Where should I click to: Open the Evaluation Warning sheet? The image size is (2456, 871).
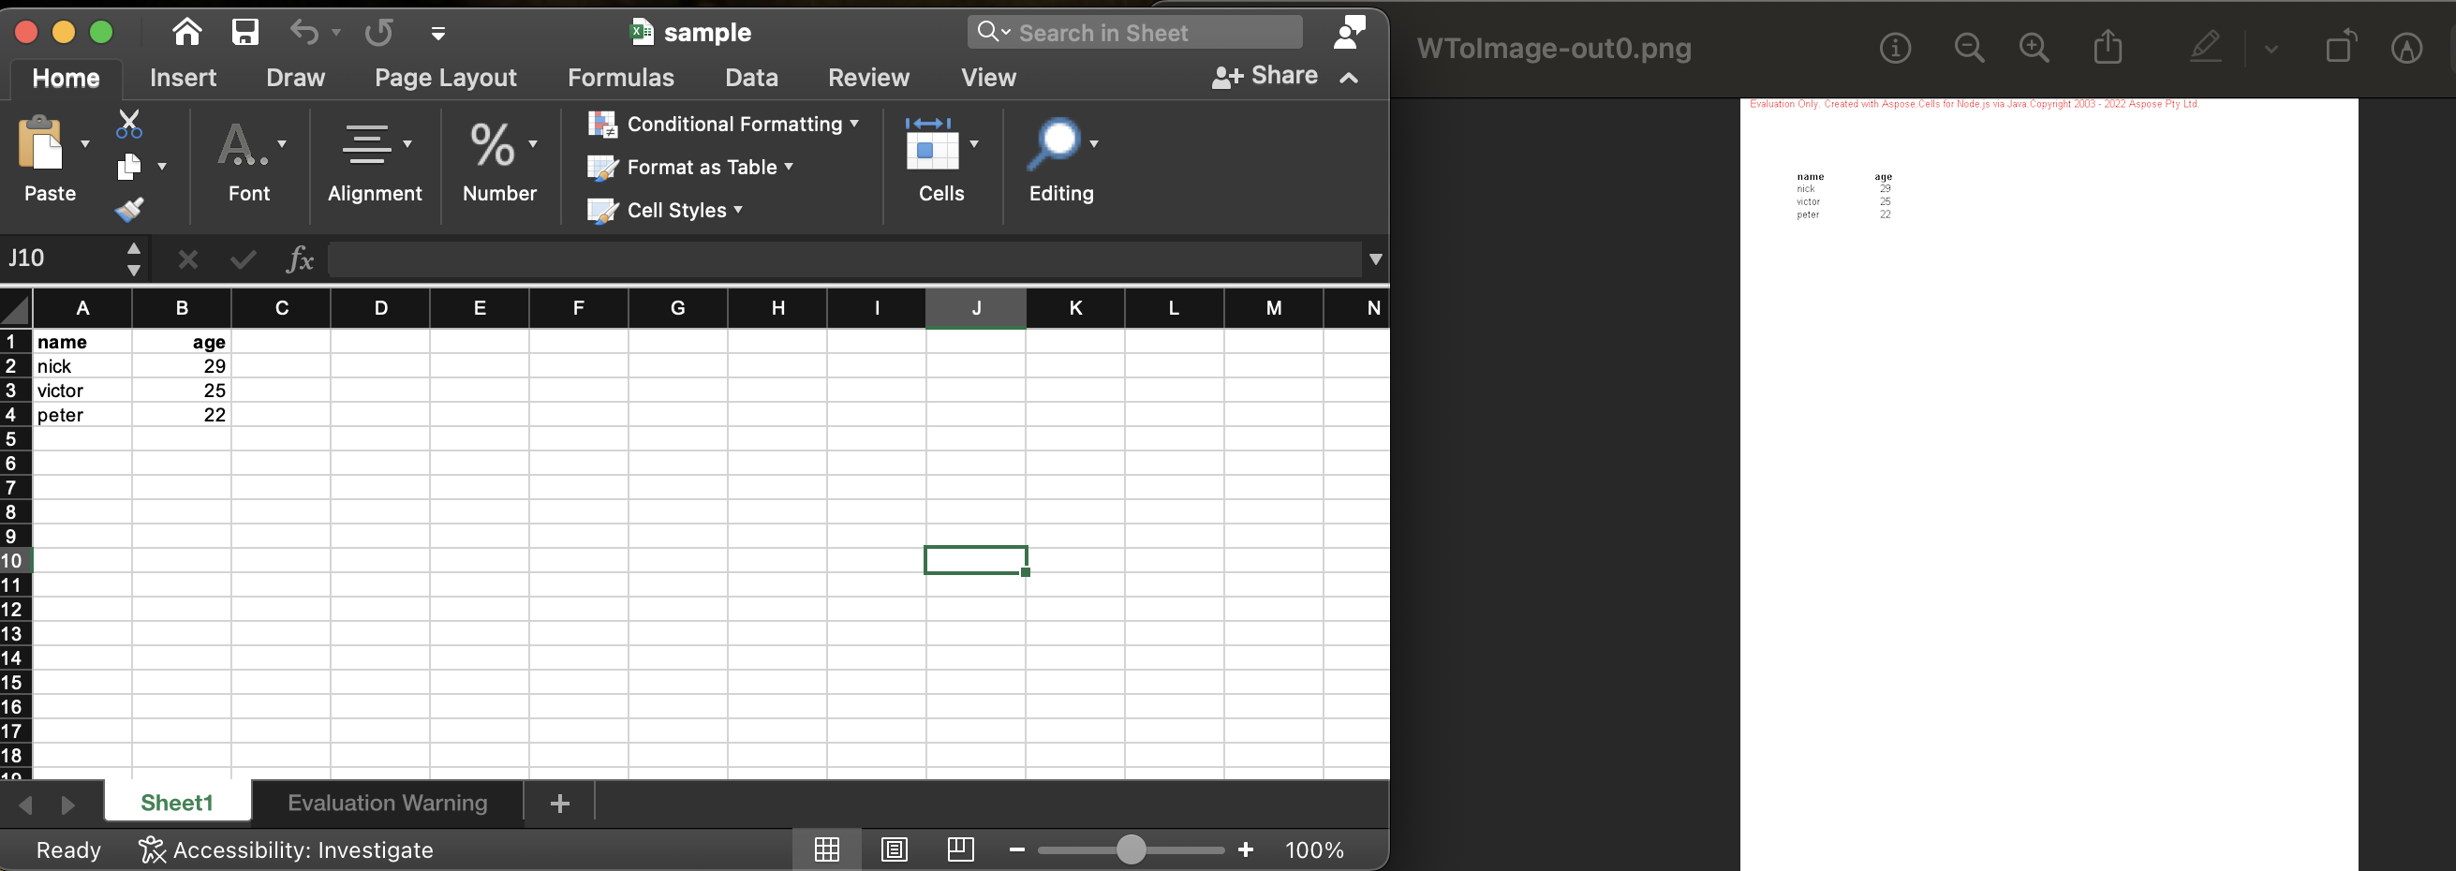coord(386,803)
